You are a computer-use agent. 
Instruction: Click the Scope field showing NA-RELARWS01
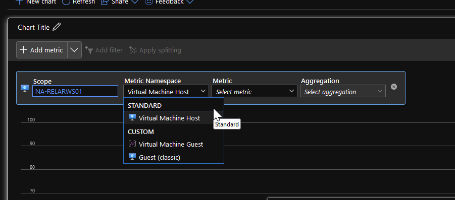tap(75, 92)
